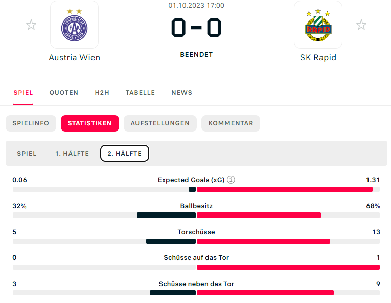Favorite Austria Wien with the star icon
This screenshot has height=303, width=391.
tap(31, 25)
